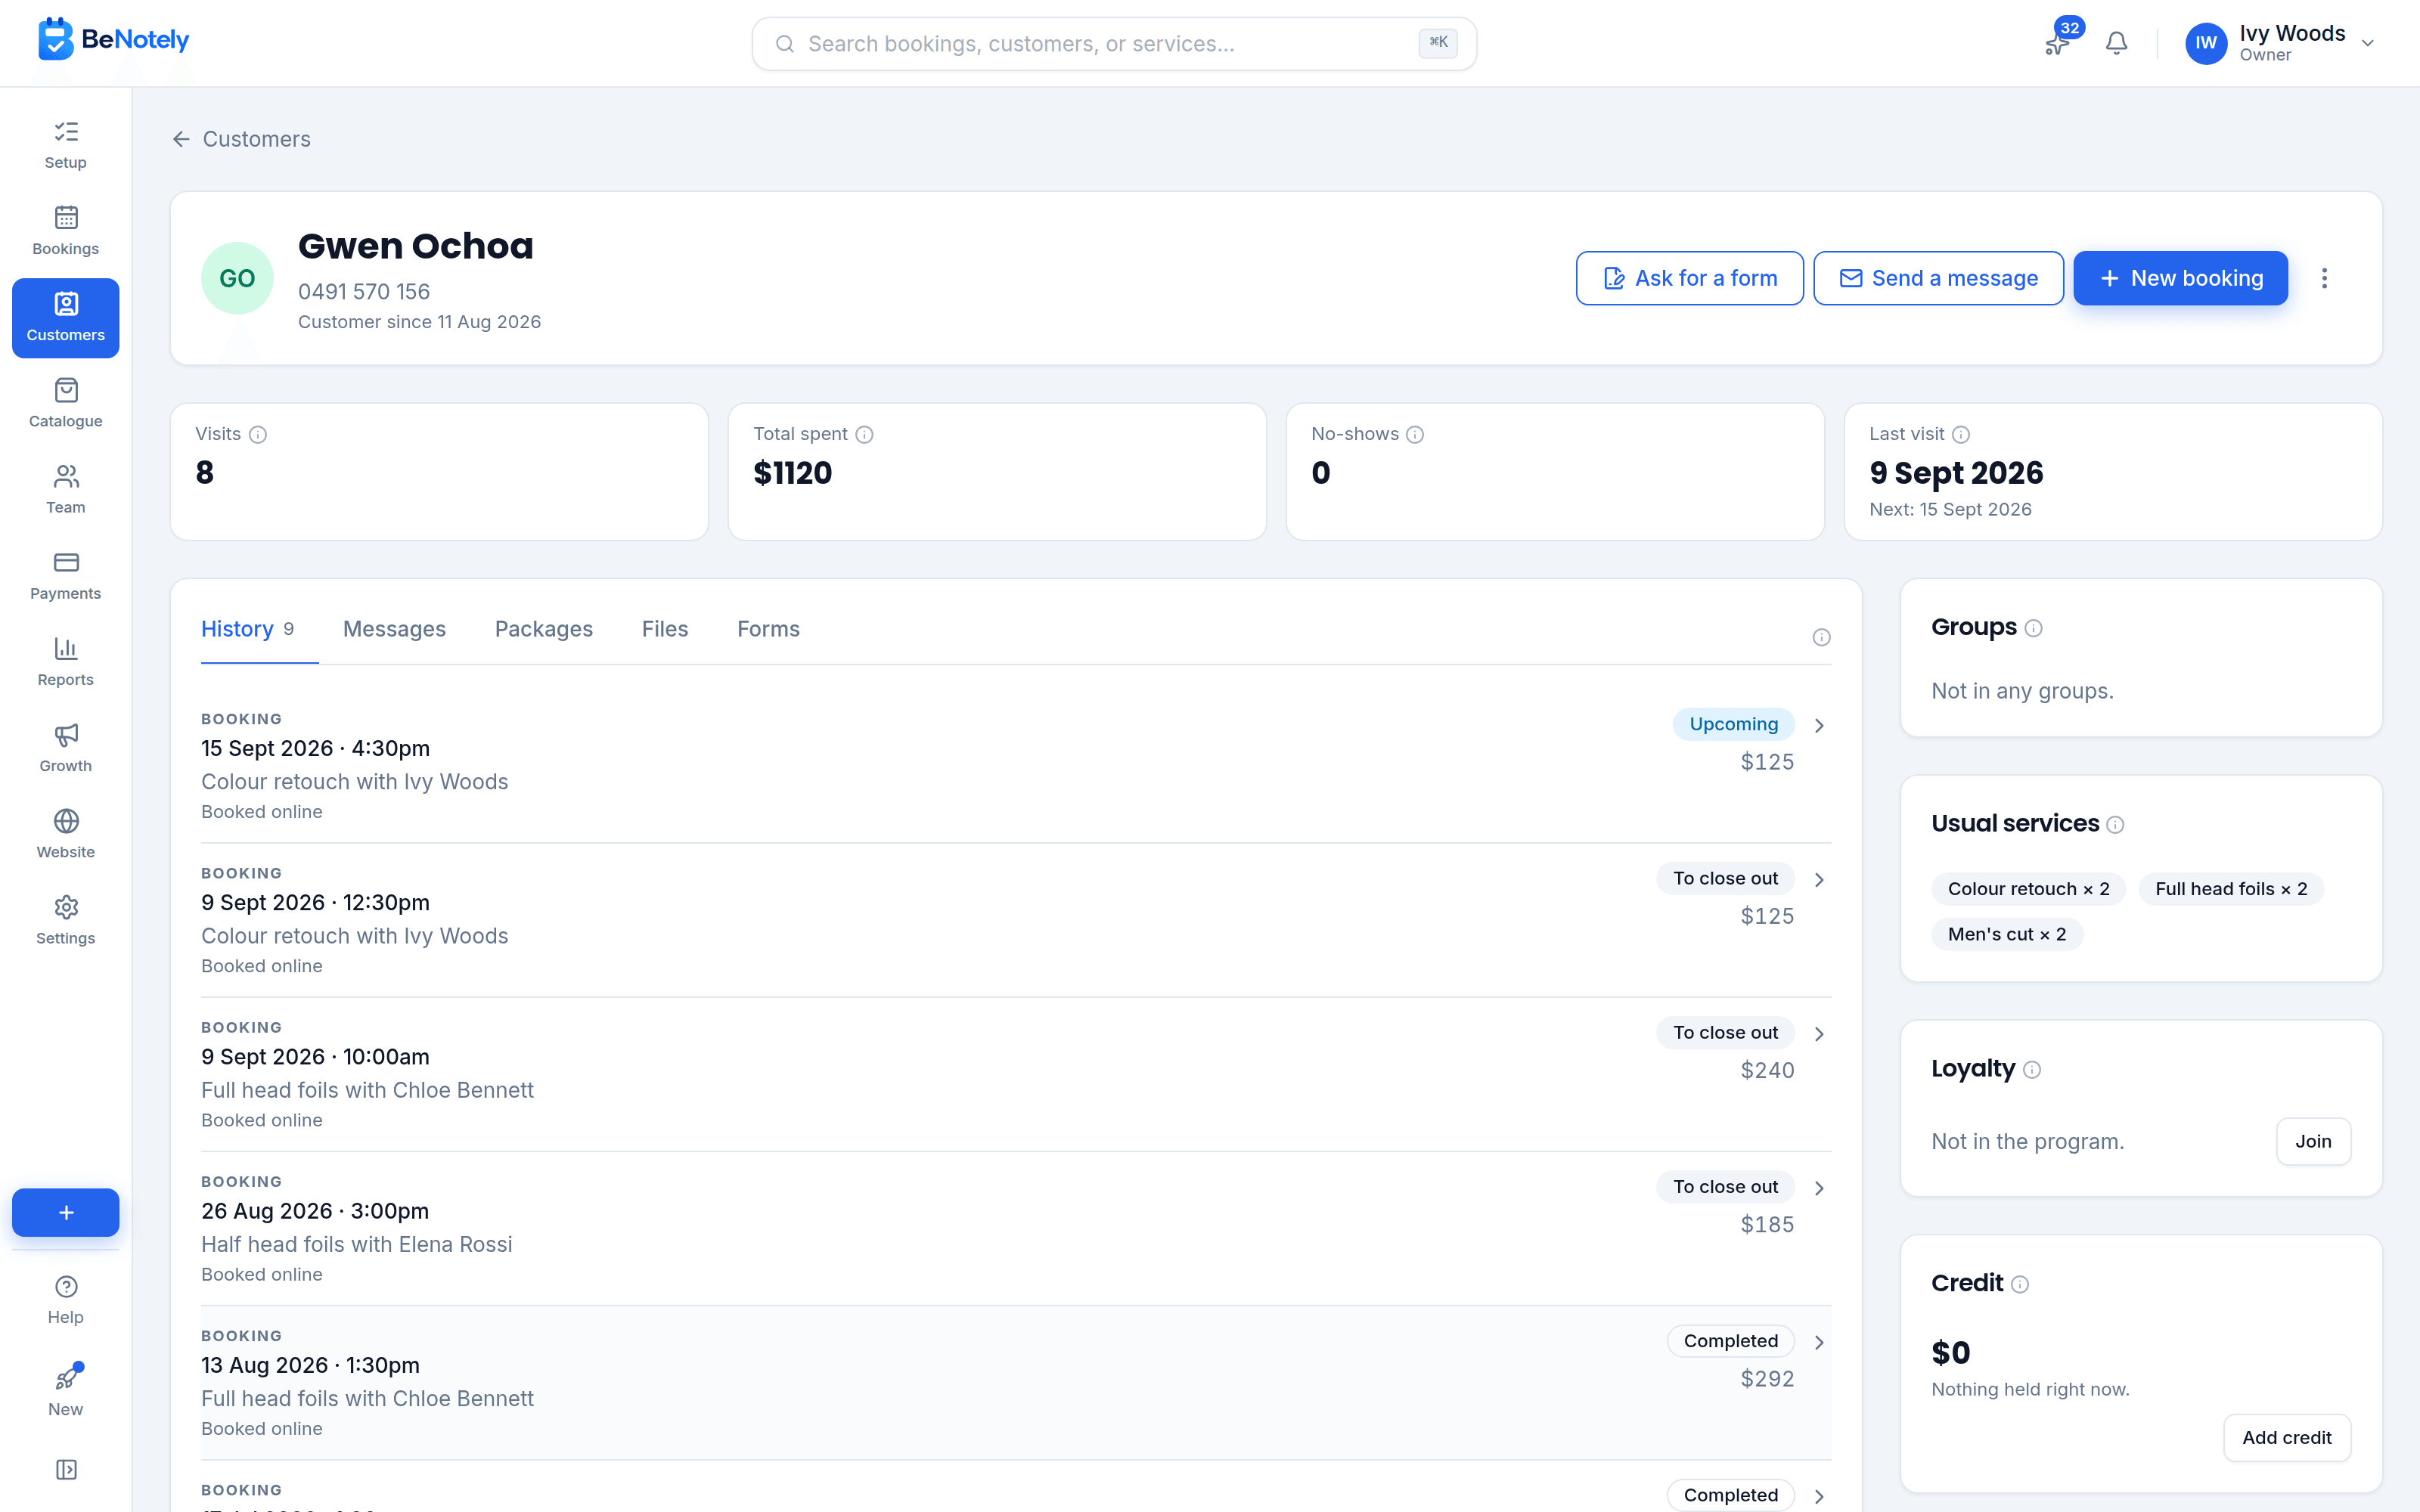The image size is (2420, 1512).
Task: Show info for Usual services panel
Action: 2115,824
